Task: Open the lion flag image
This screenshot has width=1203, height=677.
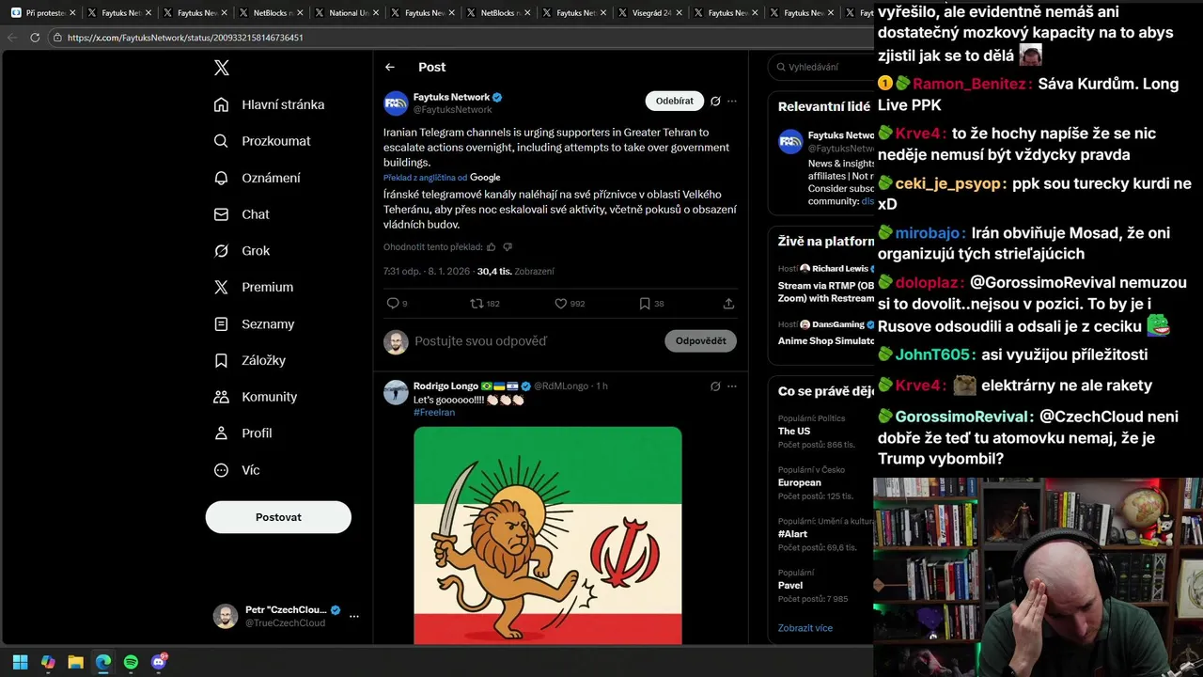Action: 548,536
